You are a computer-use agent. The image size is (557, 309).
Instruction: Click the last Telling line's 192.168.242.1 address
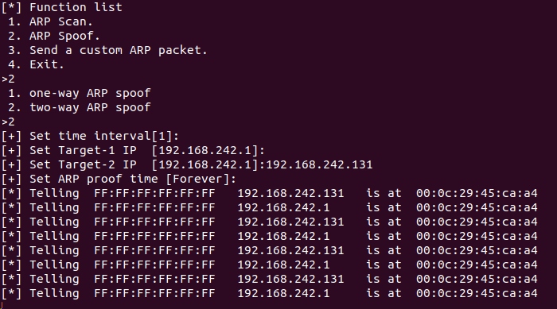(283, 293)
